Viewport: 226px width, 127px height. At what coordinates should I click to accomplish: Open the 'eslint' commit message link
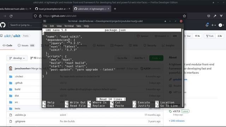63,115
